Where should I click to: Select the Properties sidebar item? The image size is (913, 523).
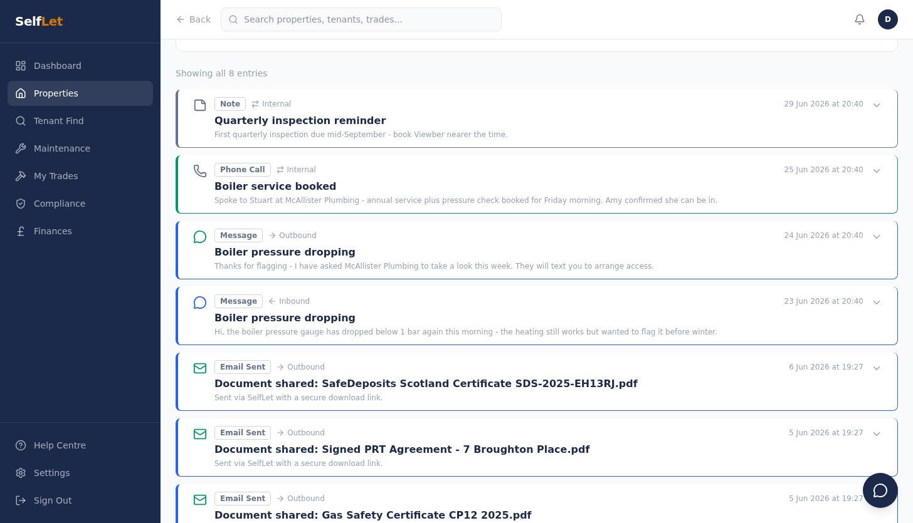click(80, 93)
